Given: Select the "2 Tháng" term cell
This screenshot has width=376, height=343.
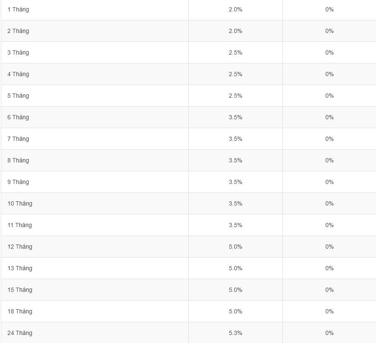Looking at the screenshot, I should point(18,31).
